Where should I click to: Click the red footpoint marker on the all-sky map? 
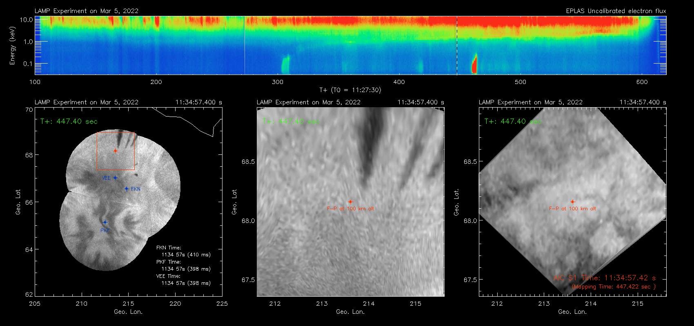pyautogui.click(x=116, y=151)
